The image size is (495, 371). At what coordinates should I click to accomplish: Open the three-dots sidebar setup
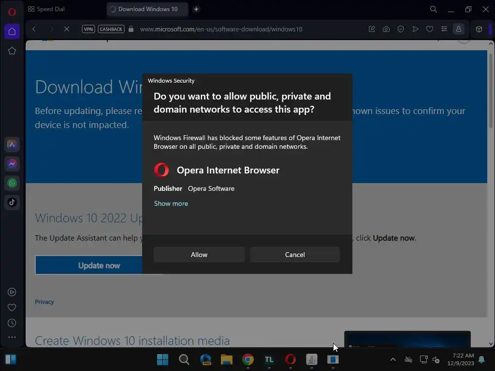pyautogui.click(x=12, y=337)
